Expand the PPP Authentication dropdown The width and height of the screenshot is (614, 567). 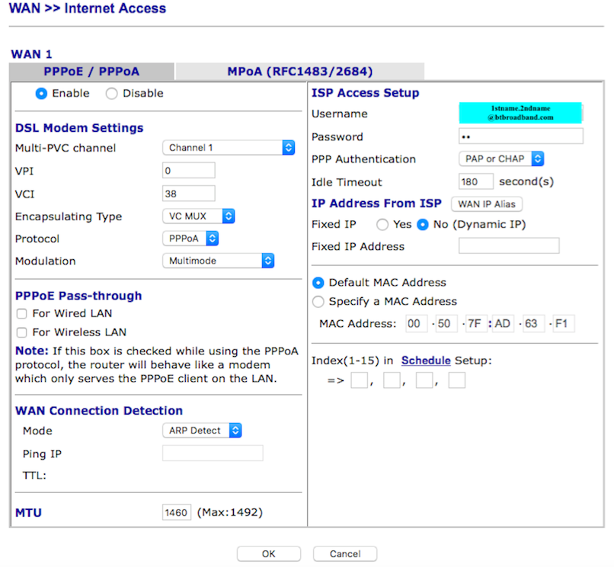(x=501, y=159)
